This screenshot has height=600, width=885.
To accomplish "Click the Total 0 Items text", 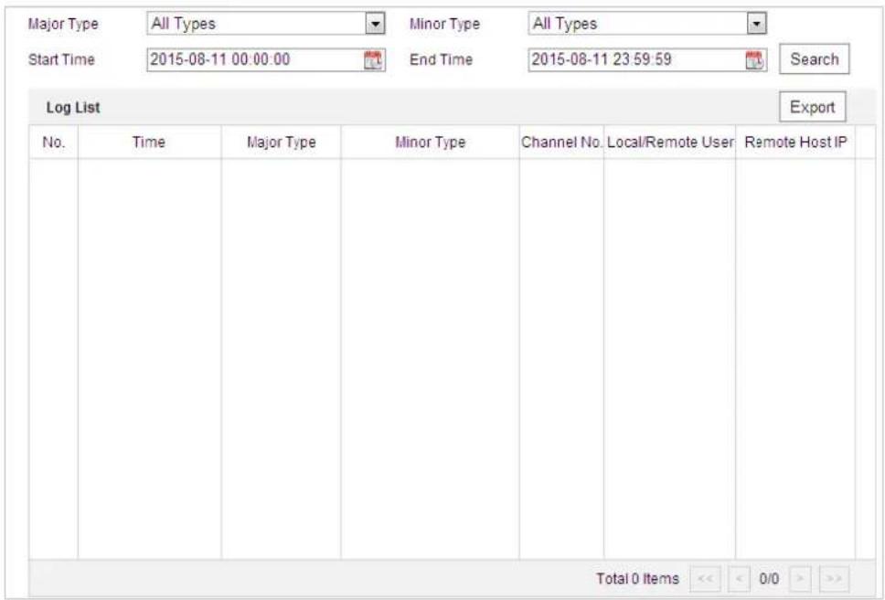I will point(638,579).
